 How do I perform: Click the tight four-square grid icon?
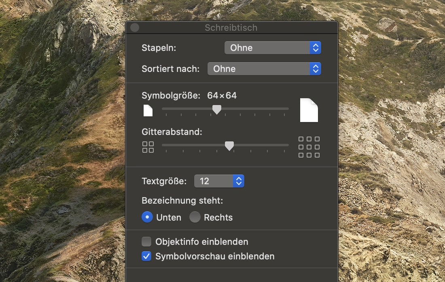[148, 147]
